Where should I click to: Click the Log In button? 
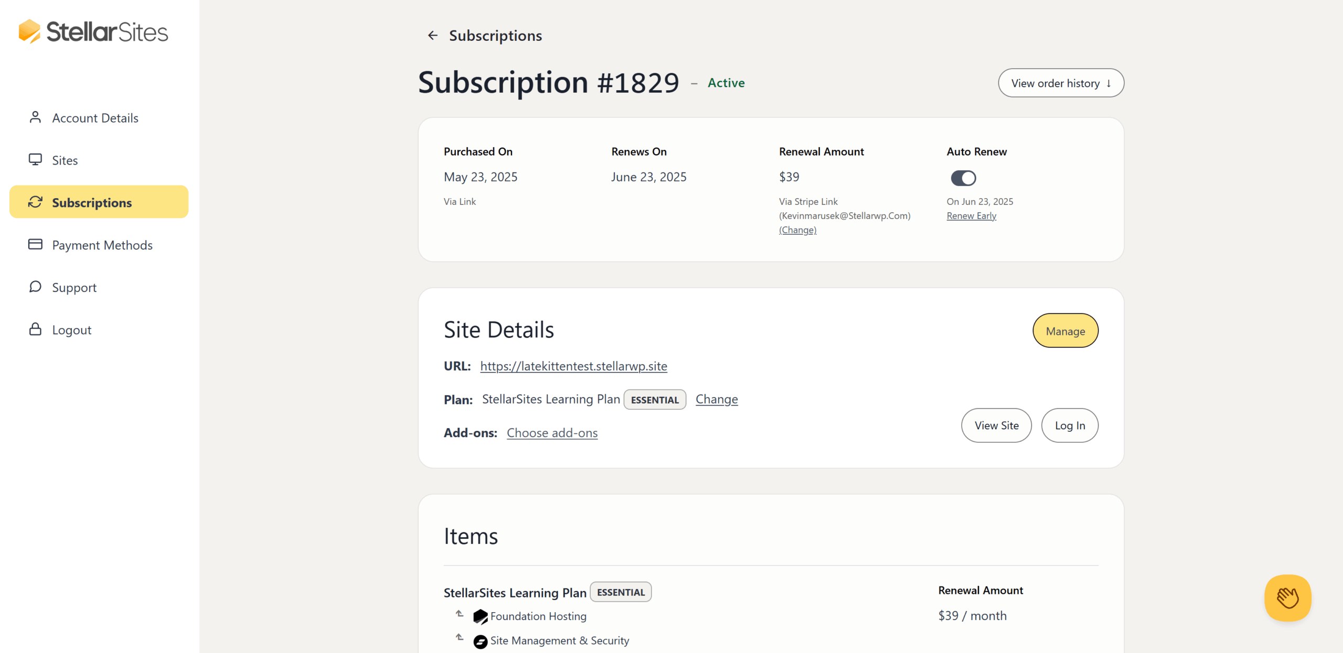coord(1070,426)
